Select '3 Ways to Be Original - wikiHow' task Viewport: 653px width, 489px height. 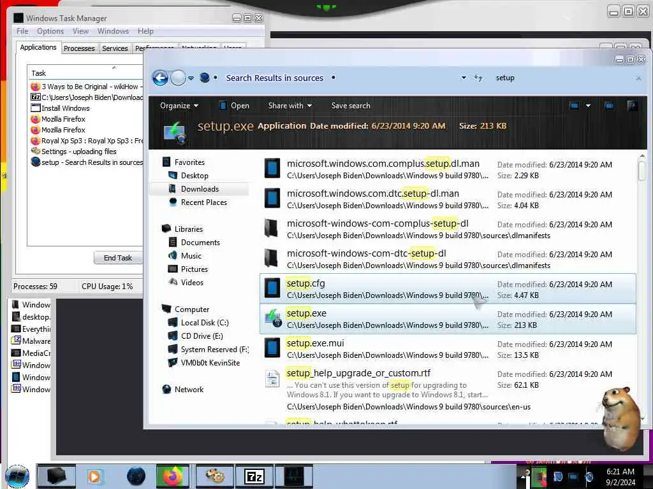tap(87, 87)
